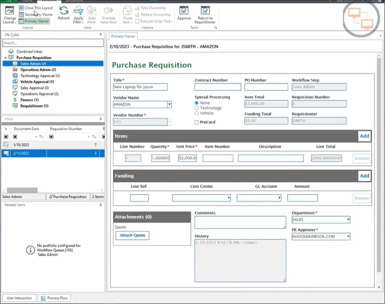Viewport: 385px width, 304px height.
Task: Approve the requisition task
Action: (184, 13)
